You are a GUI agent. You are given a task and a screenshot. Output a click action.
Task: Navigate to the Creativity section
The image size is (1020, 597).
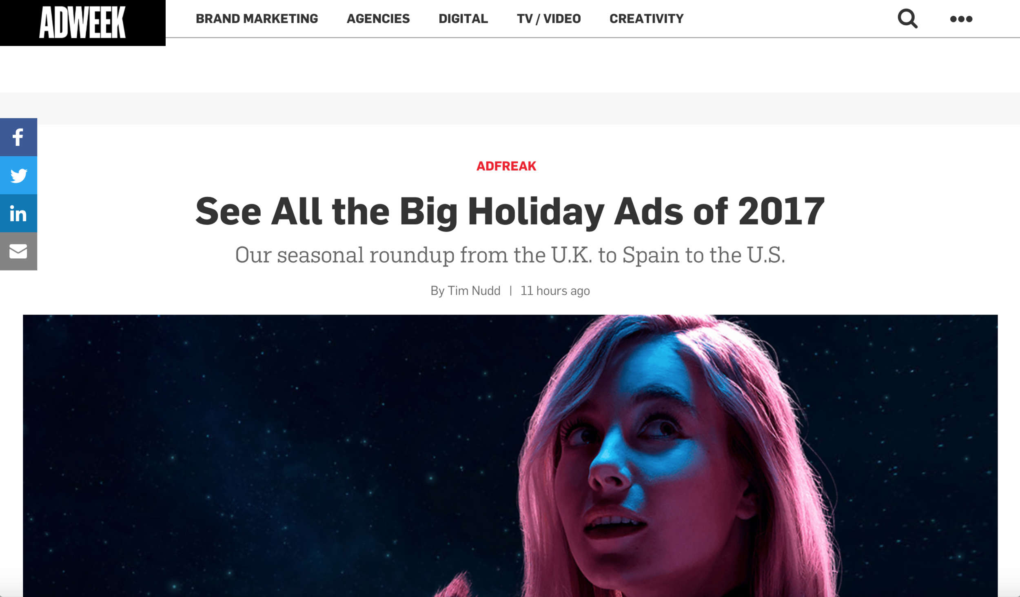click(646, 19)
